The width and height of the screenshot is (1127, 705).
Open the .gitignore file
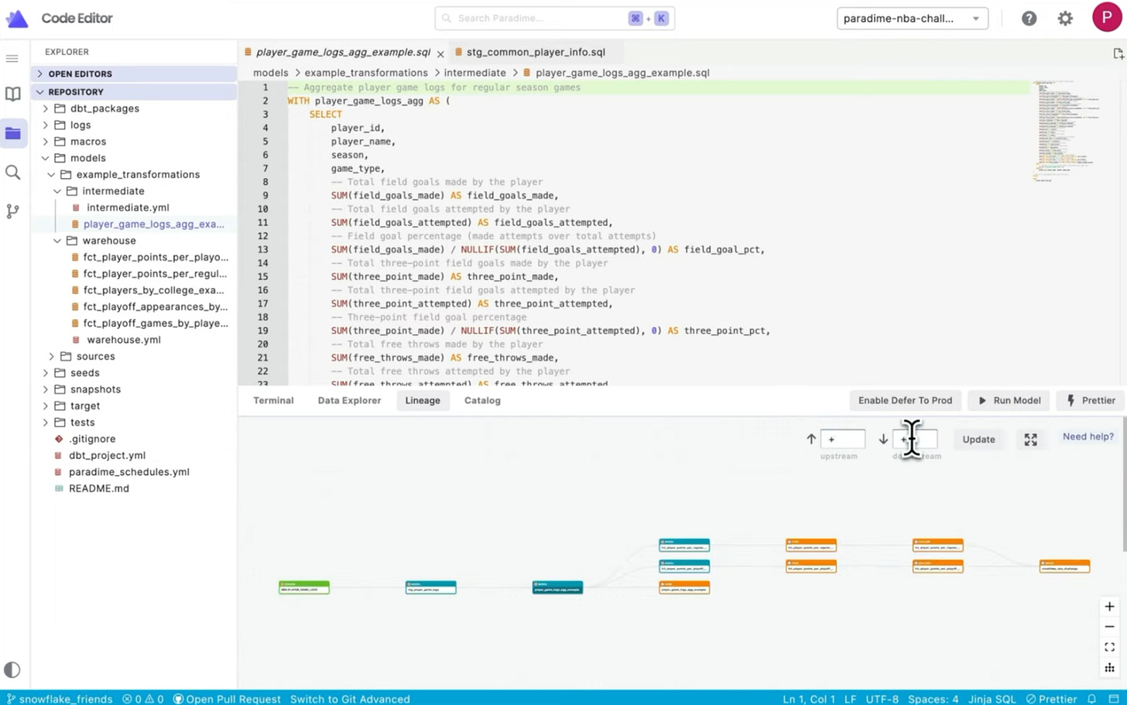pos(91,439)
